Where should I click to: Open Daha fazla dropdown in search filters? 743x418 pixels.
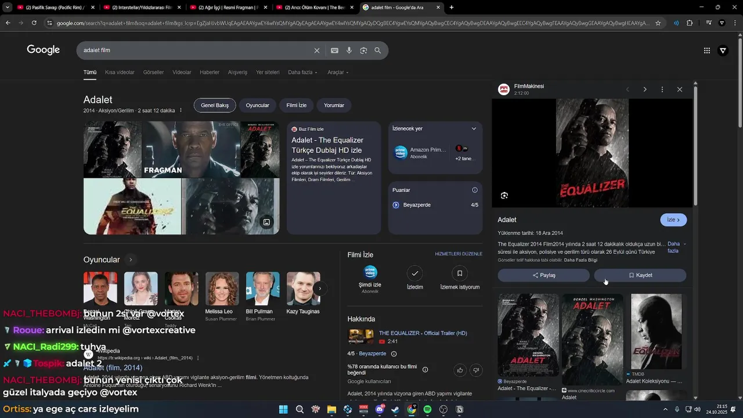(x=302, y=73)
